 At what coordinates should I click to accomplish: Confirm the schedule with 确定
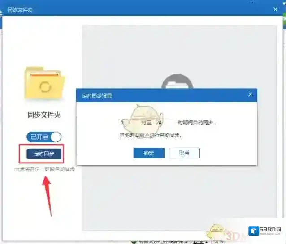149,153
